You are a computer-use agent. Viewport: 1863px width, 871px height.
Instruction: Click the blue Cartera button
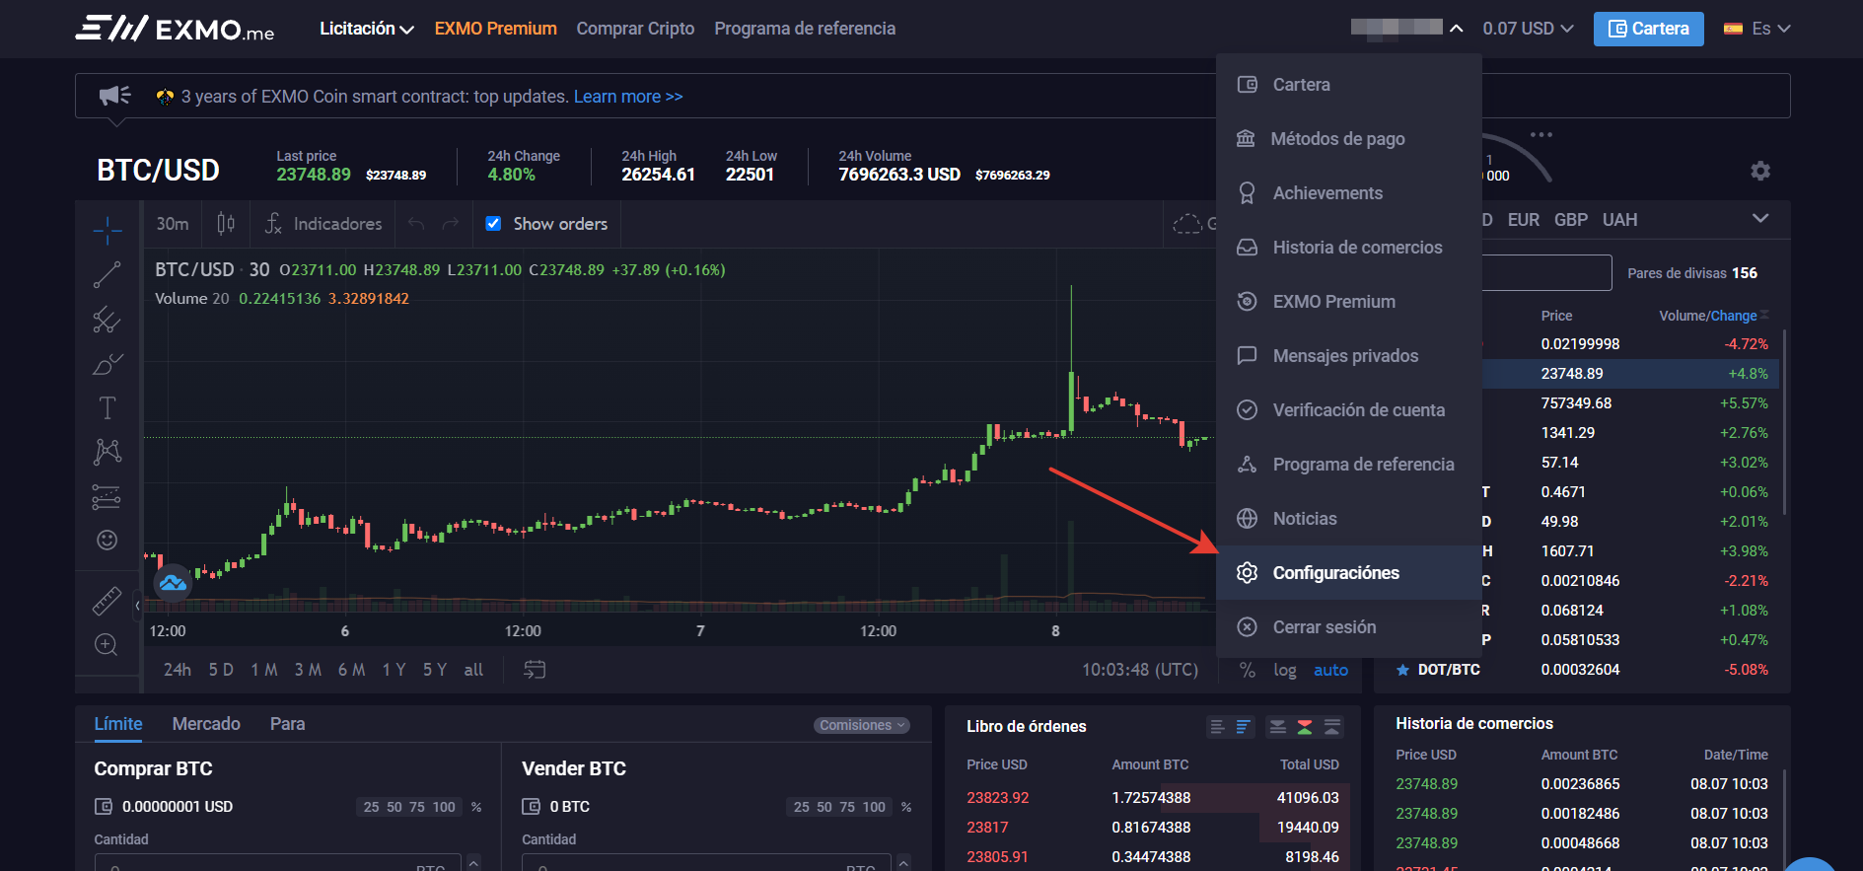(1648, 29)
